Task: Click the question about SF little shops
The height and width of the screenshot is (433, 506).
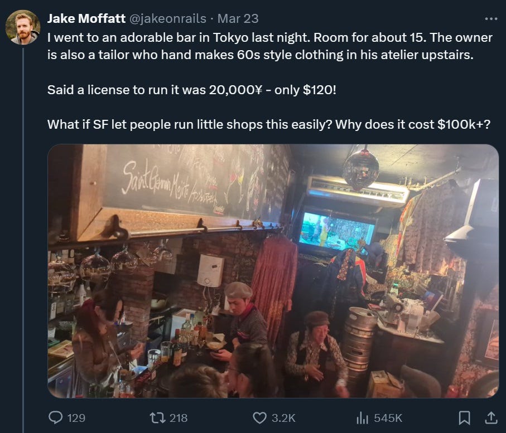Action: (x=269, y=124)
